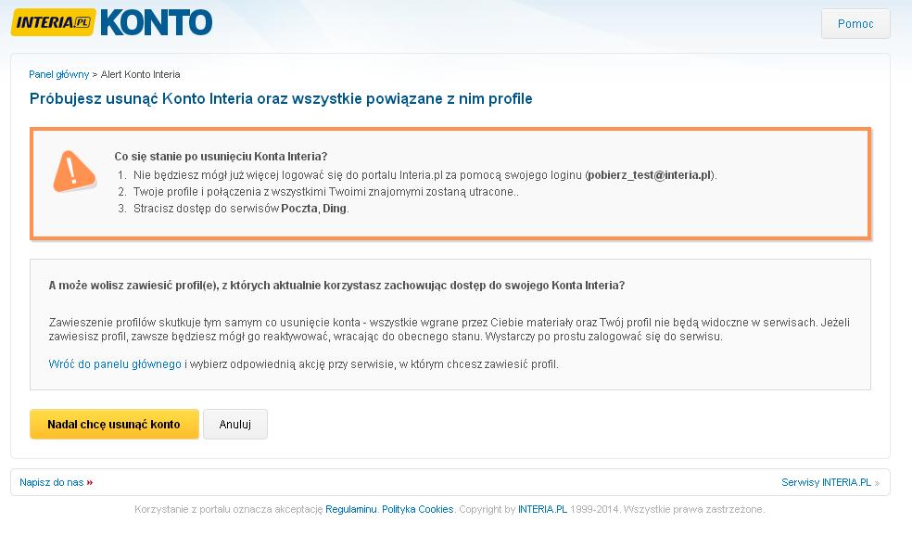Click the INTERIA.PL logo
The image size is (912, 548).
53,22
